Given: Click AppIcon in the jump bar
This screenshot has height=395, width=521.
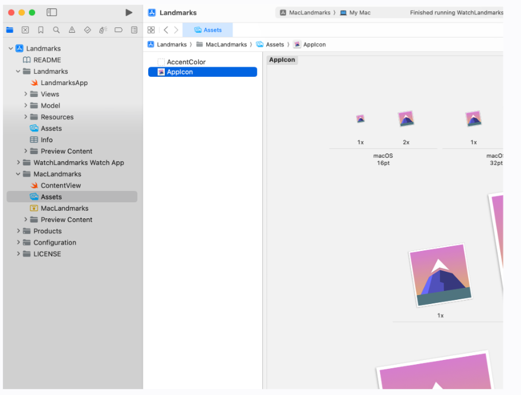Looking at the screenshot, I should [x=310, y=45].
